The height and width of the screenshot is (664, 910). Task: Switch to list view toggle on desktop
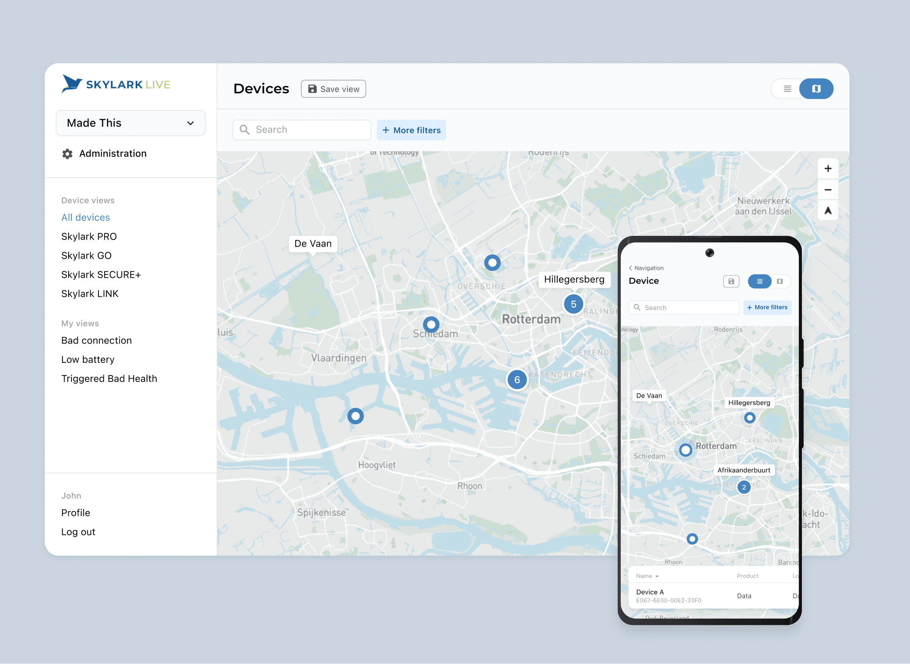point(787,89)
